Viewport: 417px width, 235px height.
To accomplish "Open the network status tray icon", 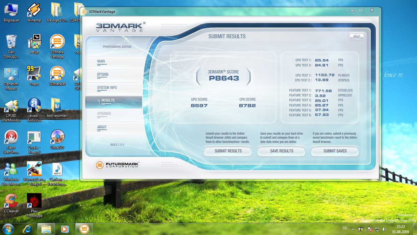I will (x=377, y=229).
